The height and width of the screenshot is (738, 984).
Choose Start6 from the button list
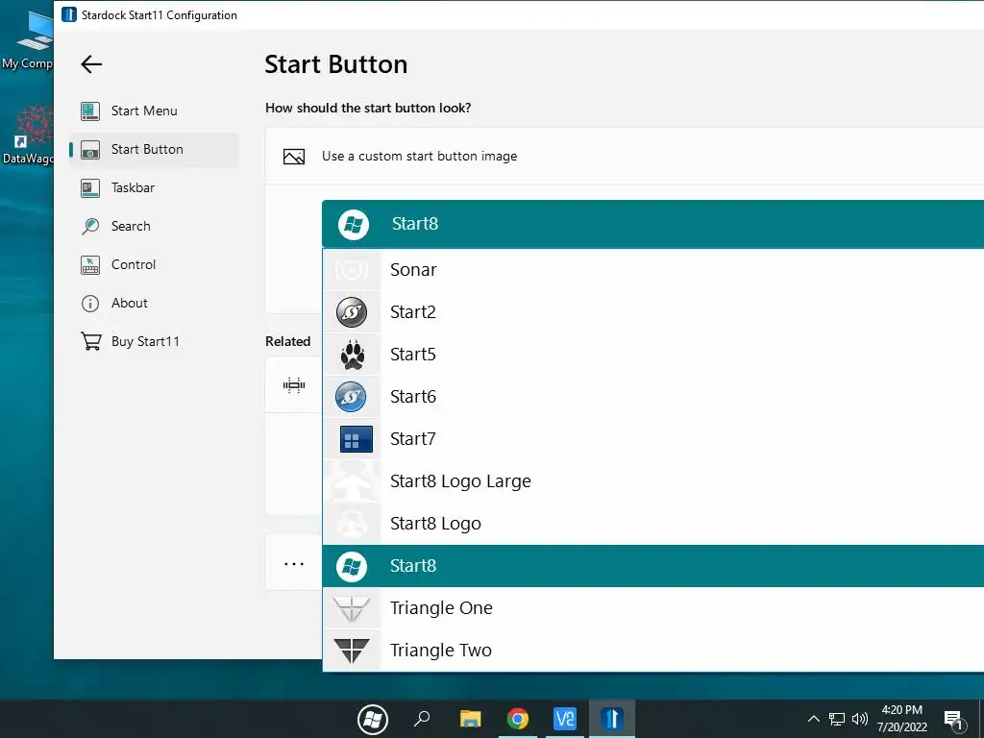(652, 397)
